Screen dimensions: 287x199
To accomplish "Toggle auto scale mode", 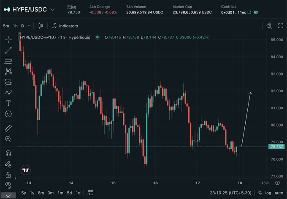I will tap(279, 193).
